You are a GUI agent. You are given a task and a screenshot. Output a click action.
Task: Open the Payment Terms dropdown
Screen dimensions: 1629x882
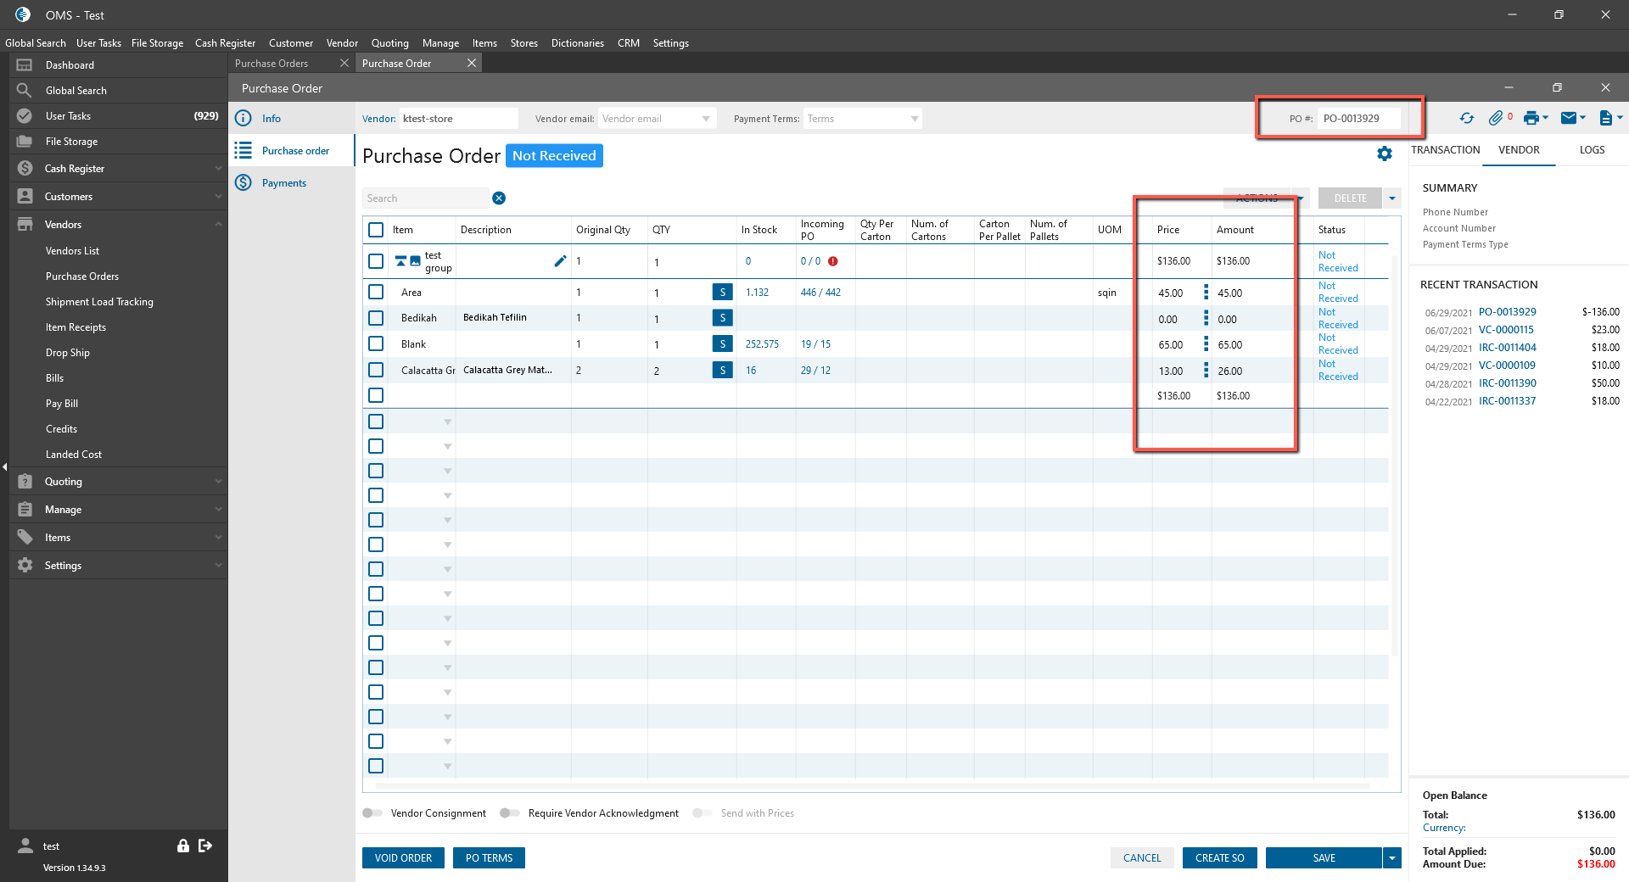pyautogui.click(x=862, y=119)
